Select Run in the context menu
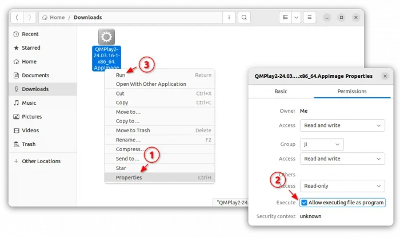Viewport: 400px width, 237px height. 121,75
